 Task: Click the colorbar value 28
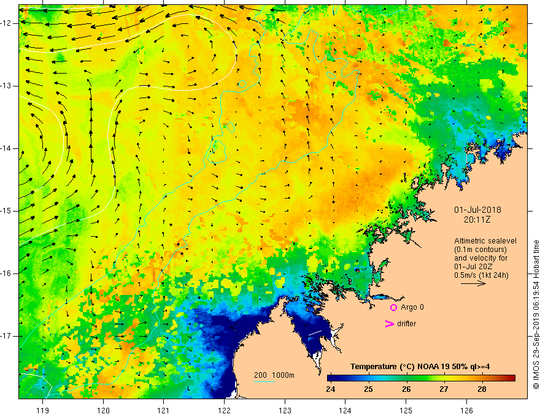tap(482, 389)
